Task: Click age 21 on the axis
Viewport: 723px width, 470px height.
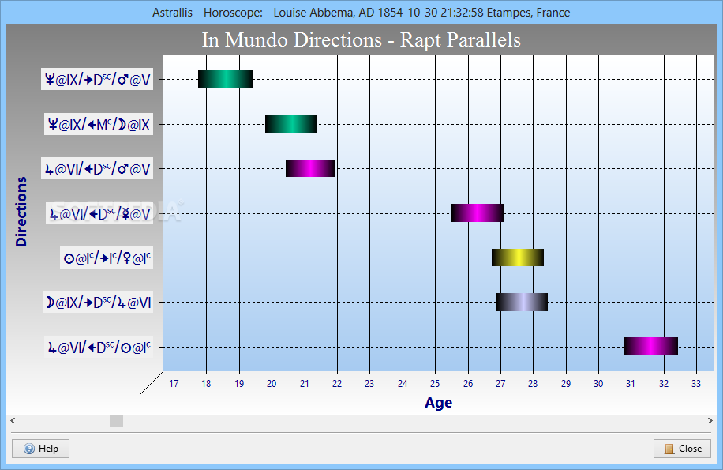Action: point(305,384)
